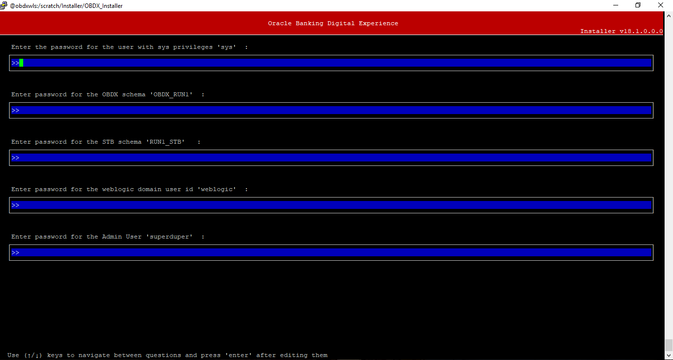The width and height of the screenshot is (673, 360).
Task: Click the navigation hint text at the bottom
Action: 167,355
